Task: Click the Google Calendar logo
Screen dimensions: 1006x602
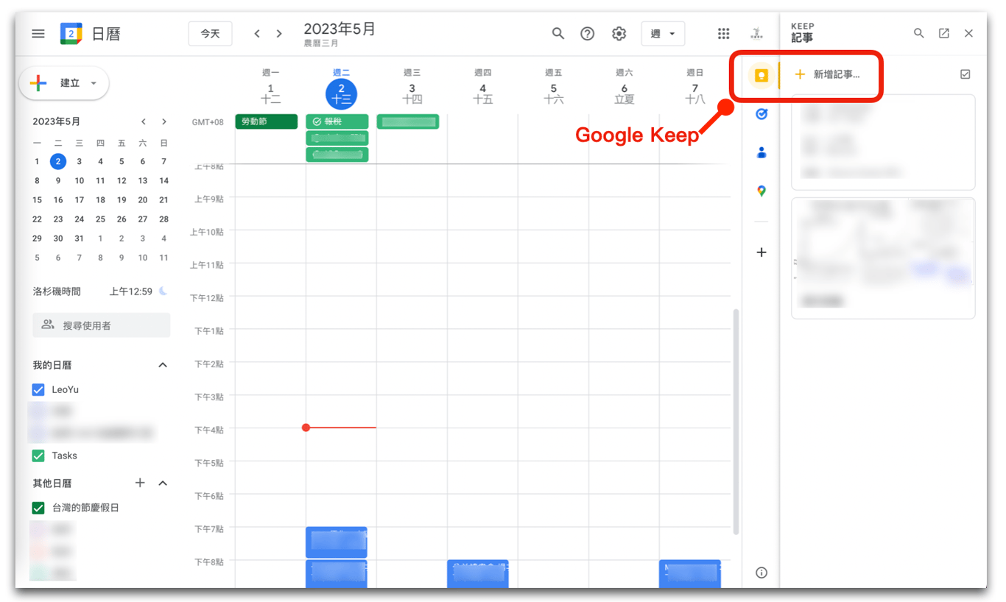Action: (x=71, y=34)
